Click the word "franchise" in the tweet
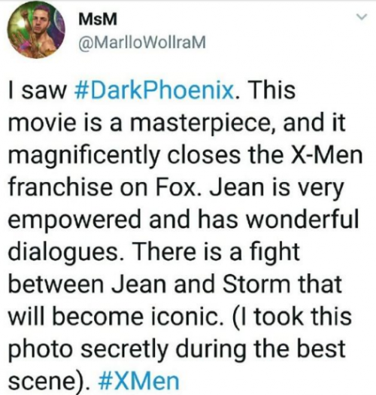 (61, 187)
